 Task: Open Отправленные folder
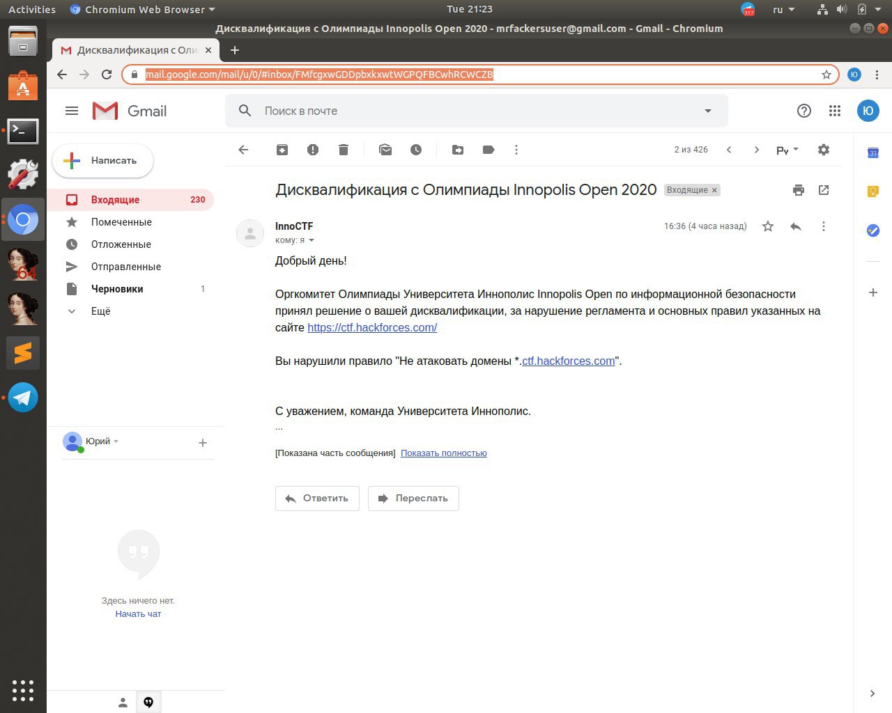coord(130,267)
